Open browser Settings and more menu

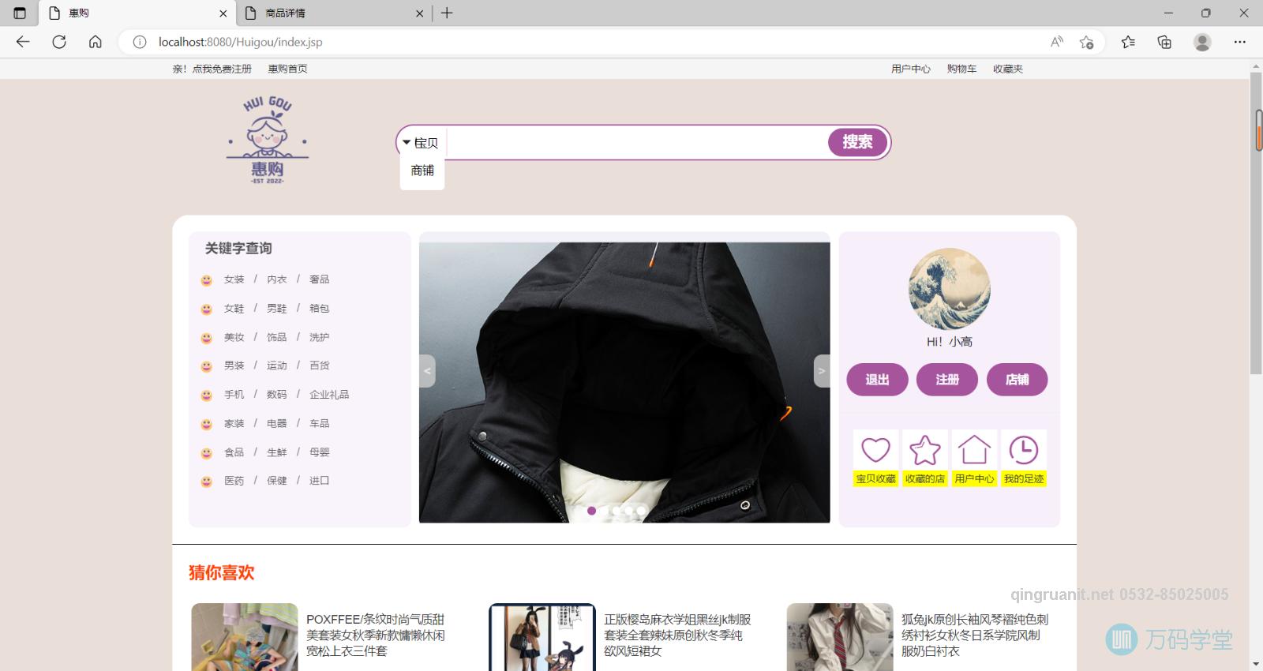pos(1240,42)
